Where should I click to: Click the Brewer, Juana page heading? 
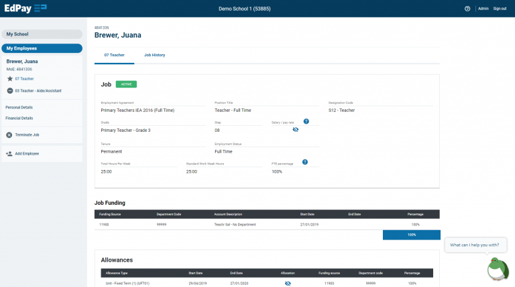point(118,35)
